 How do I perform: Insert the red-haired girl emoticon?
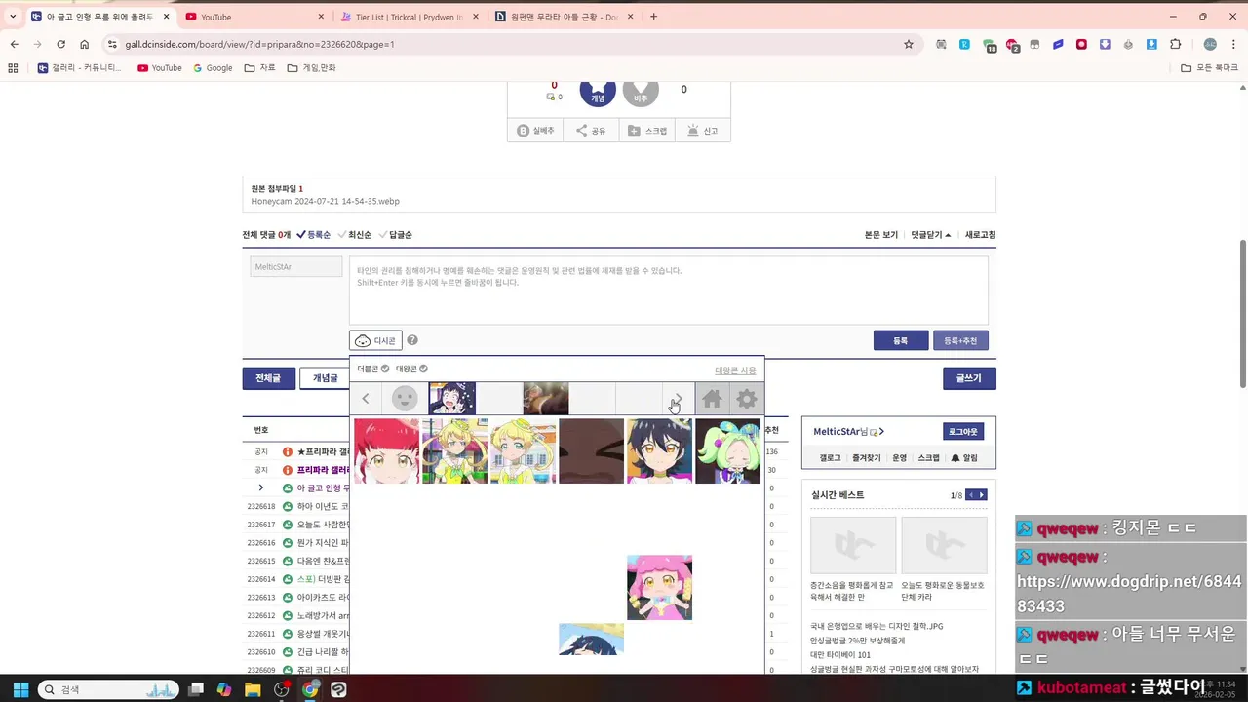[386, 451]
